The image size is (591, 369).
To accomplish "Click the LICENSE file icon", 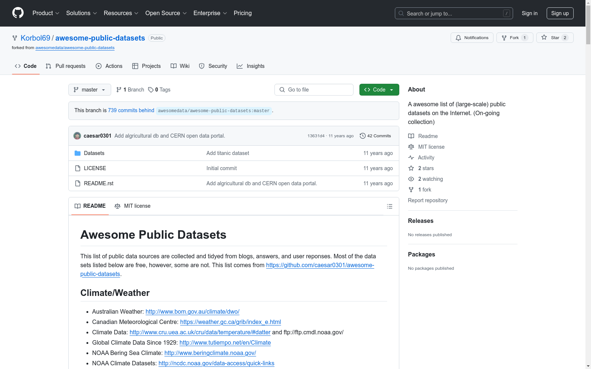I will 78,168.
